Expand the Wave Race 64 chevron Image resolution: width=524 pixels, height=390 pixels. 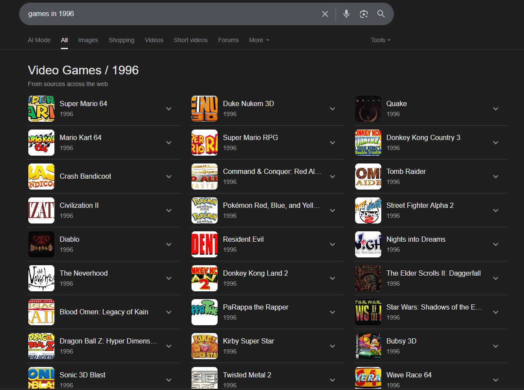point(496,380)
